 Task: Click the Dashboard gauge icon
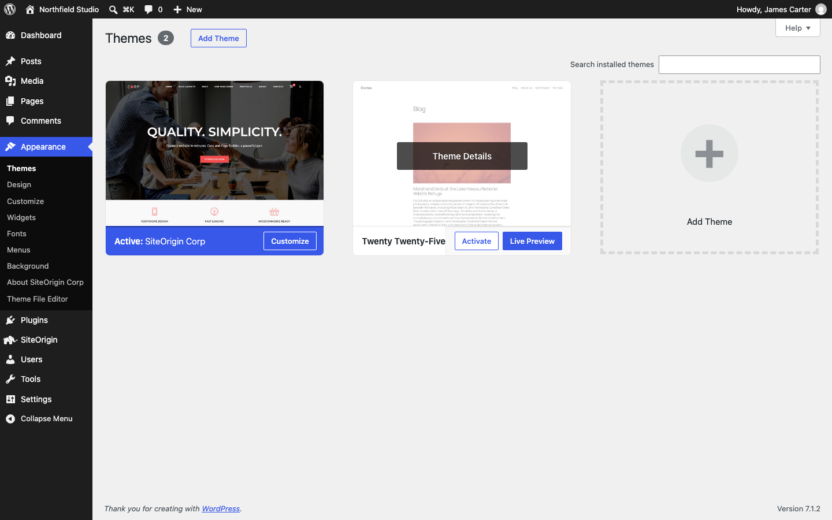pyautogui.click(x=10, y=35)
